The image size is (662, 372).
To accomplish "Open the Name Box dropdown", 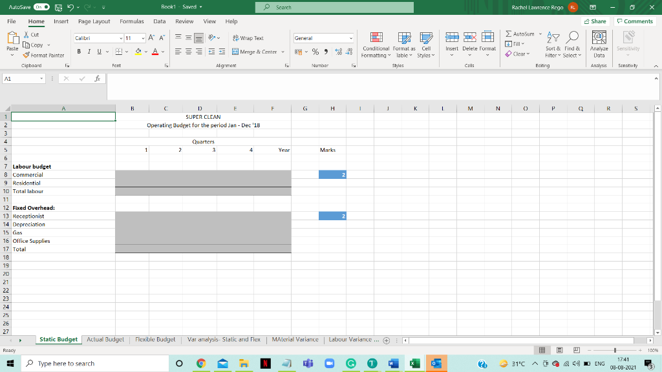I will [41, 78].
